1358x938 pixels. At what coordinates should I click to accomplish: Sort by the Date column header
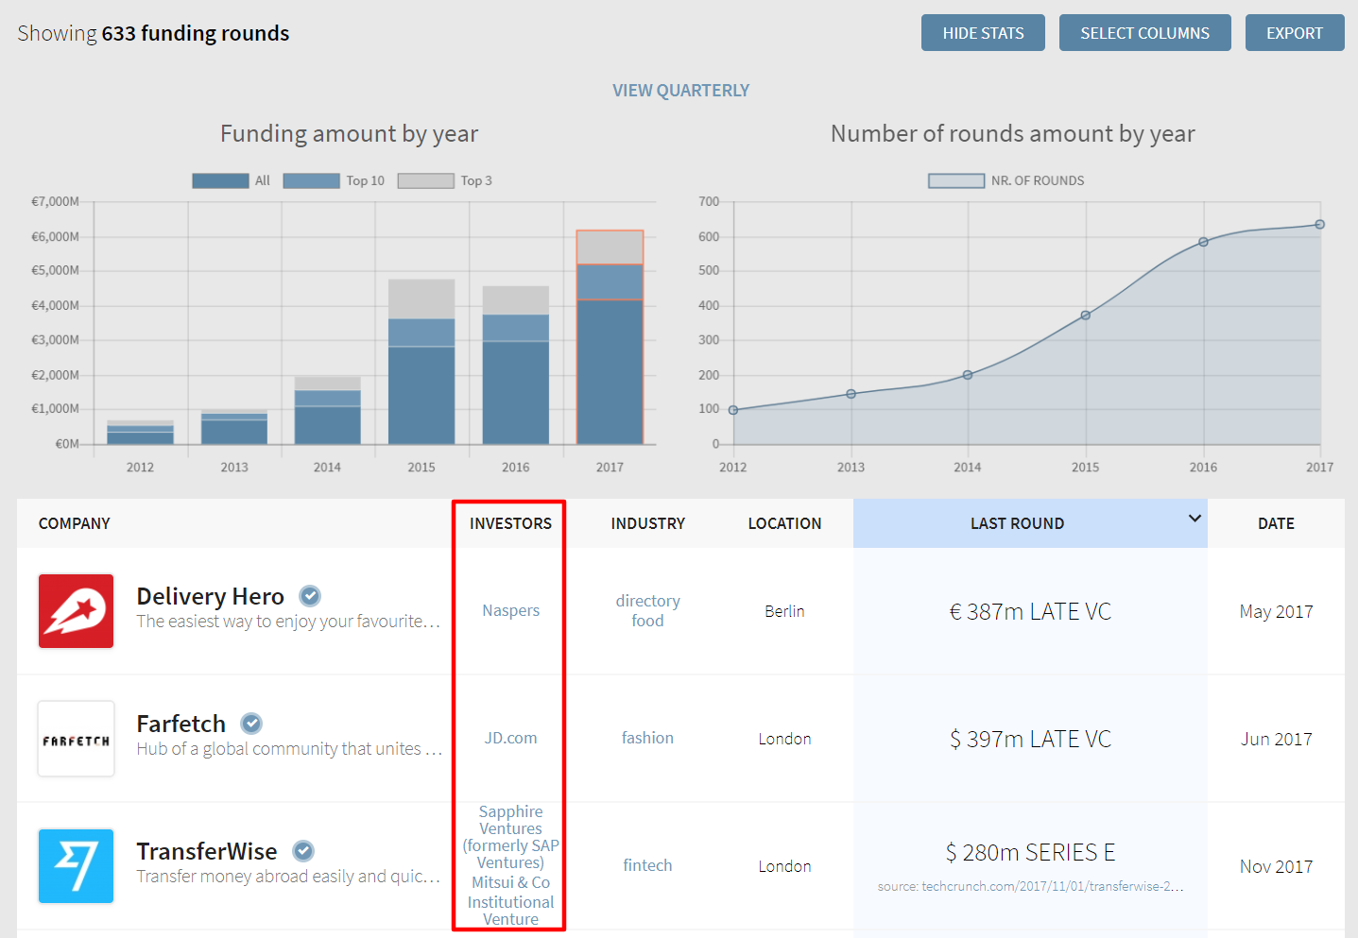1276,523
